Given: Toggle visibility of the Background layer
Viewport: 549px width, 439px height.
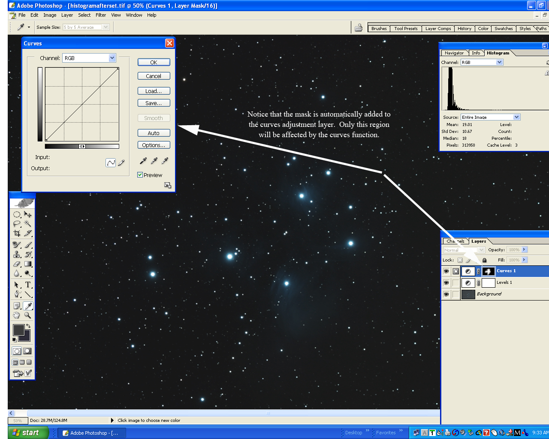Looking at the screenshot, I should coord(446,295).
